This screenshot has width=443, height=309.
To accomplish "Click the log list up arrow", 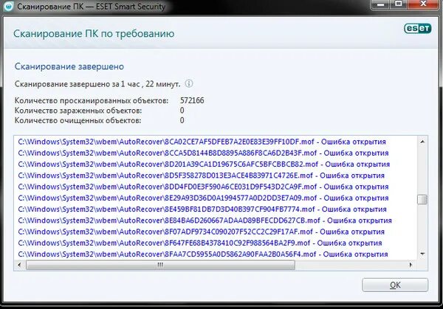I will [422, 142].
